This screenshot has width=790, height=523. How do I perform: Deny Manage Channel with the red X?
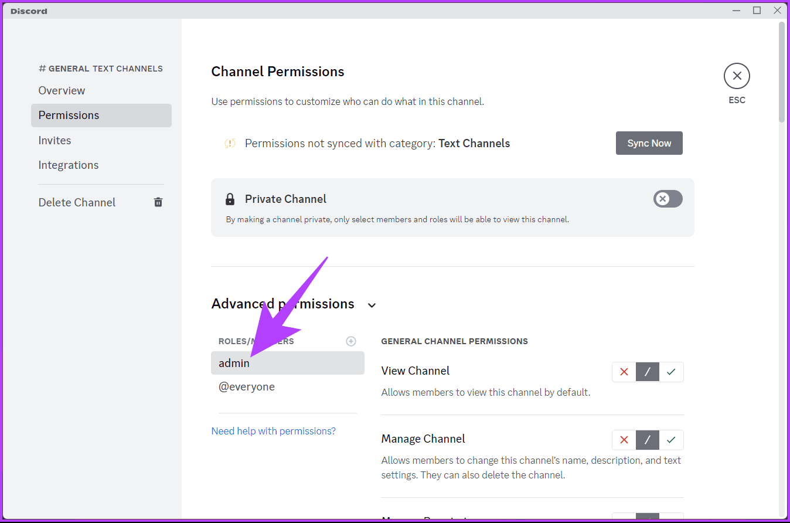[624, 440]
